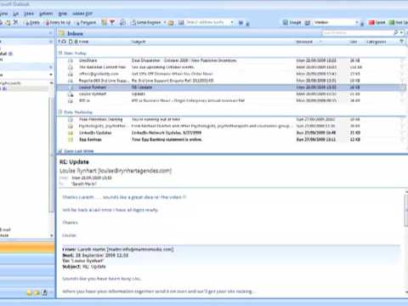The height and width of the screenshot is (306, 408).
Task: Click the sender Louise Rynhart in reading pane
Action: coord(116,171)
